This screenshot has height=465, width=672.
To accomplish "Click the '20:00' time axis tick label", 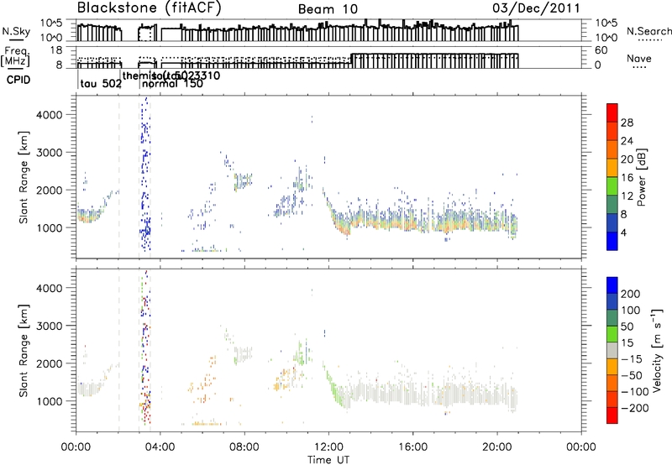I will 497,447.
